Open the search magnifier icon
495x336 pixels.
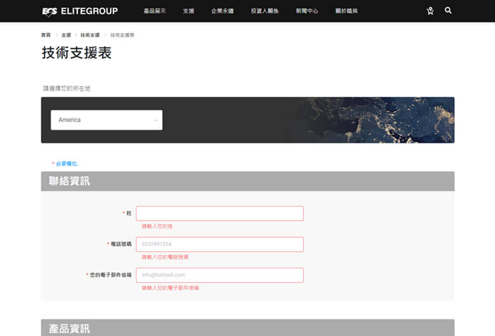448,10
